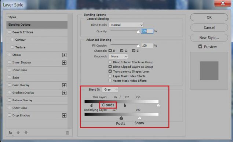Select Styles in the left list
The height and width of the screenshot is (142, 233).
click(37, 17)
